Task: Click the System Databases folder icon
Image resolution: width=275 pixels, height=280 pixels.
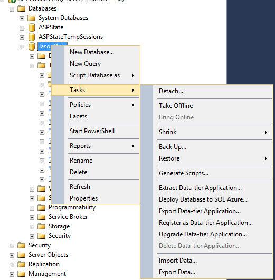Action: point(32,18)
